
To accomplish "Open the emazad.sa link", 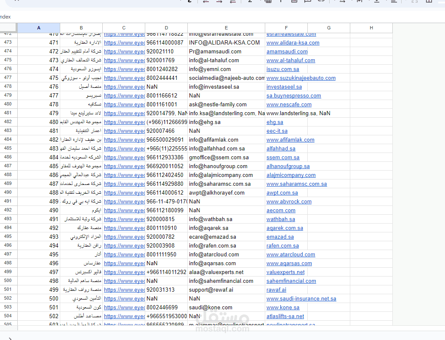I will coord(280,237).
